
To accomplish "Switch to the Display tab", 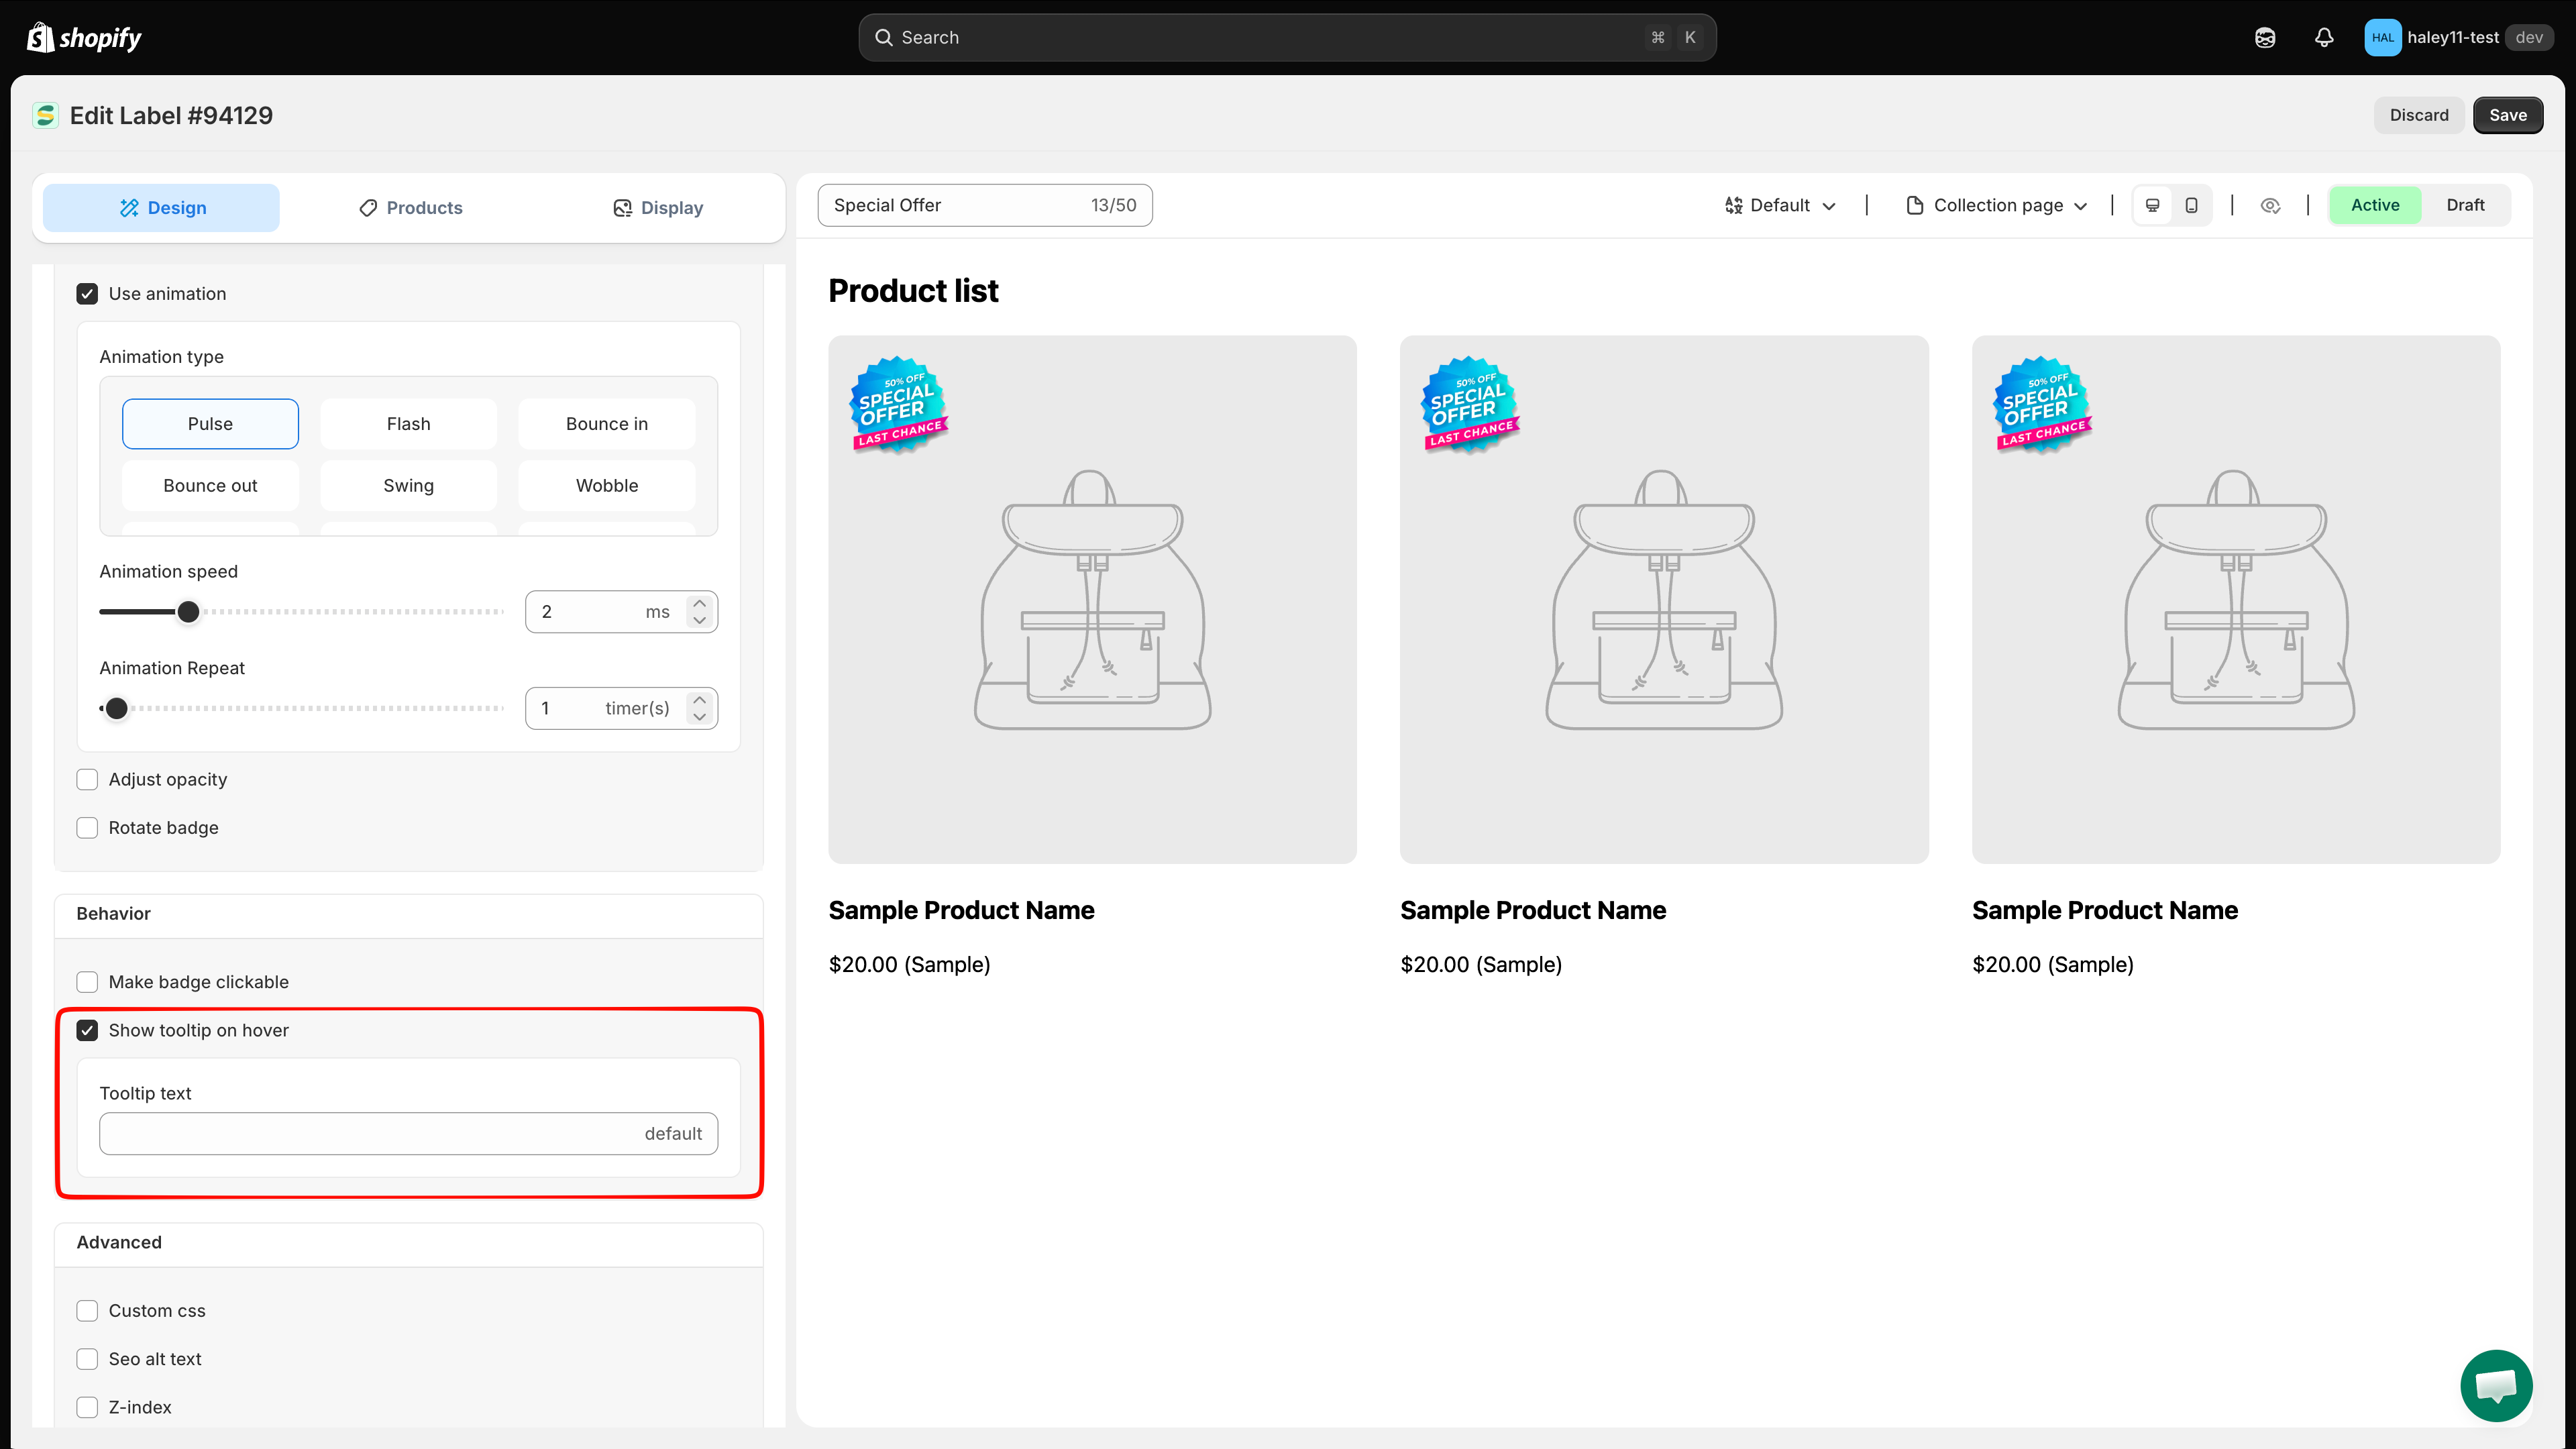I will 657,208.
